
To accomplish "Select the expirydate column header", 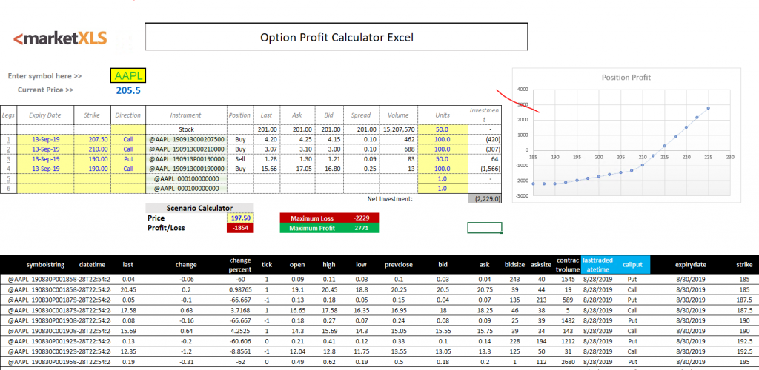I will tap(691, 265).
